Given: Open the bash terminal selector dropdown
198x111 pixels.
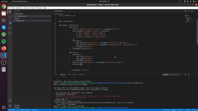Looking at the screenshot, I should [x=171, y=75].
